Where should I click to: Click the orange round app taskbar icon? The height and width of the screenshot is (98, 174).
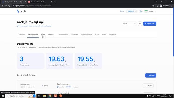pyautogui.click(x=61, y=96)
